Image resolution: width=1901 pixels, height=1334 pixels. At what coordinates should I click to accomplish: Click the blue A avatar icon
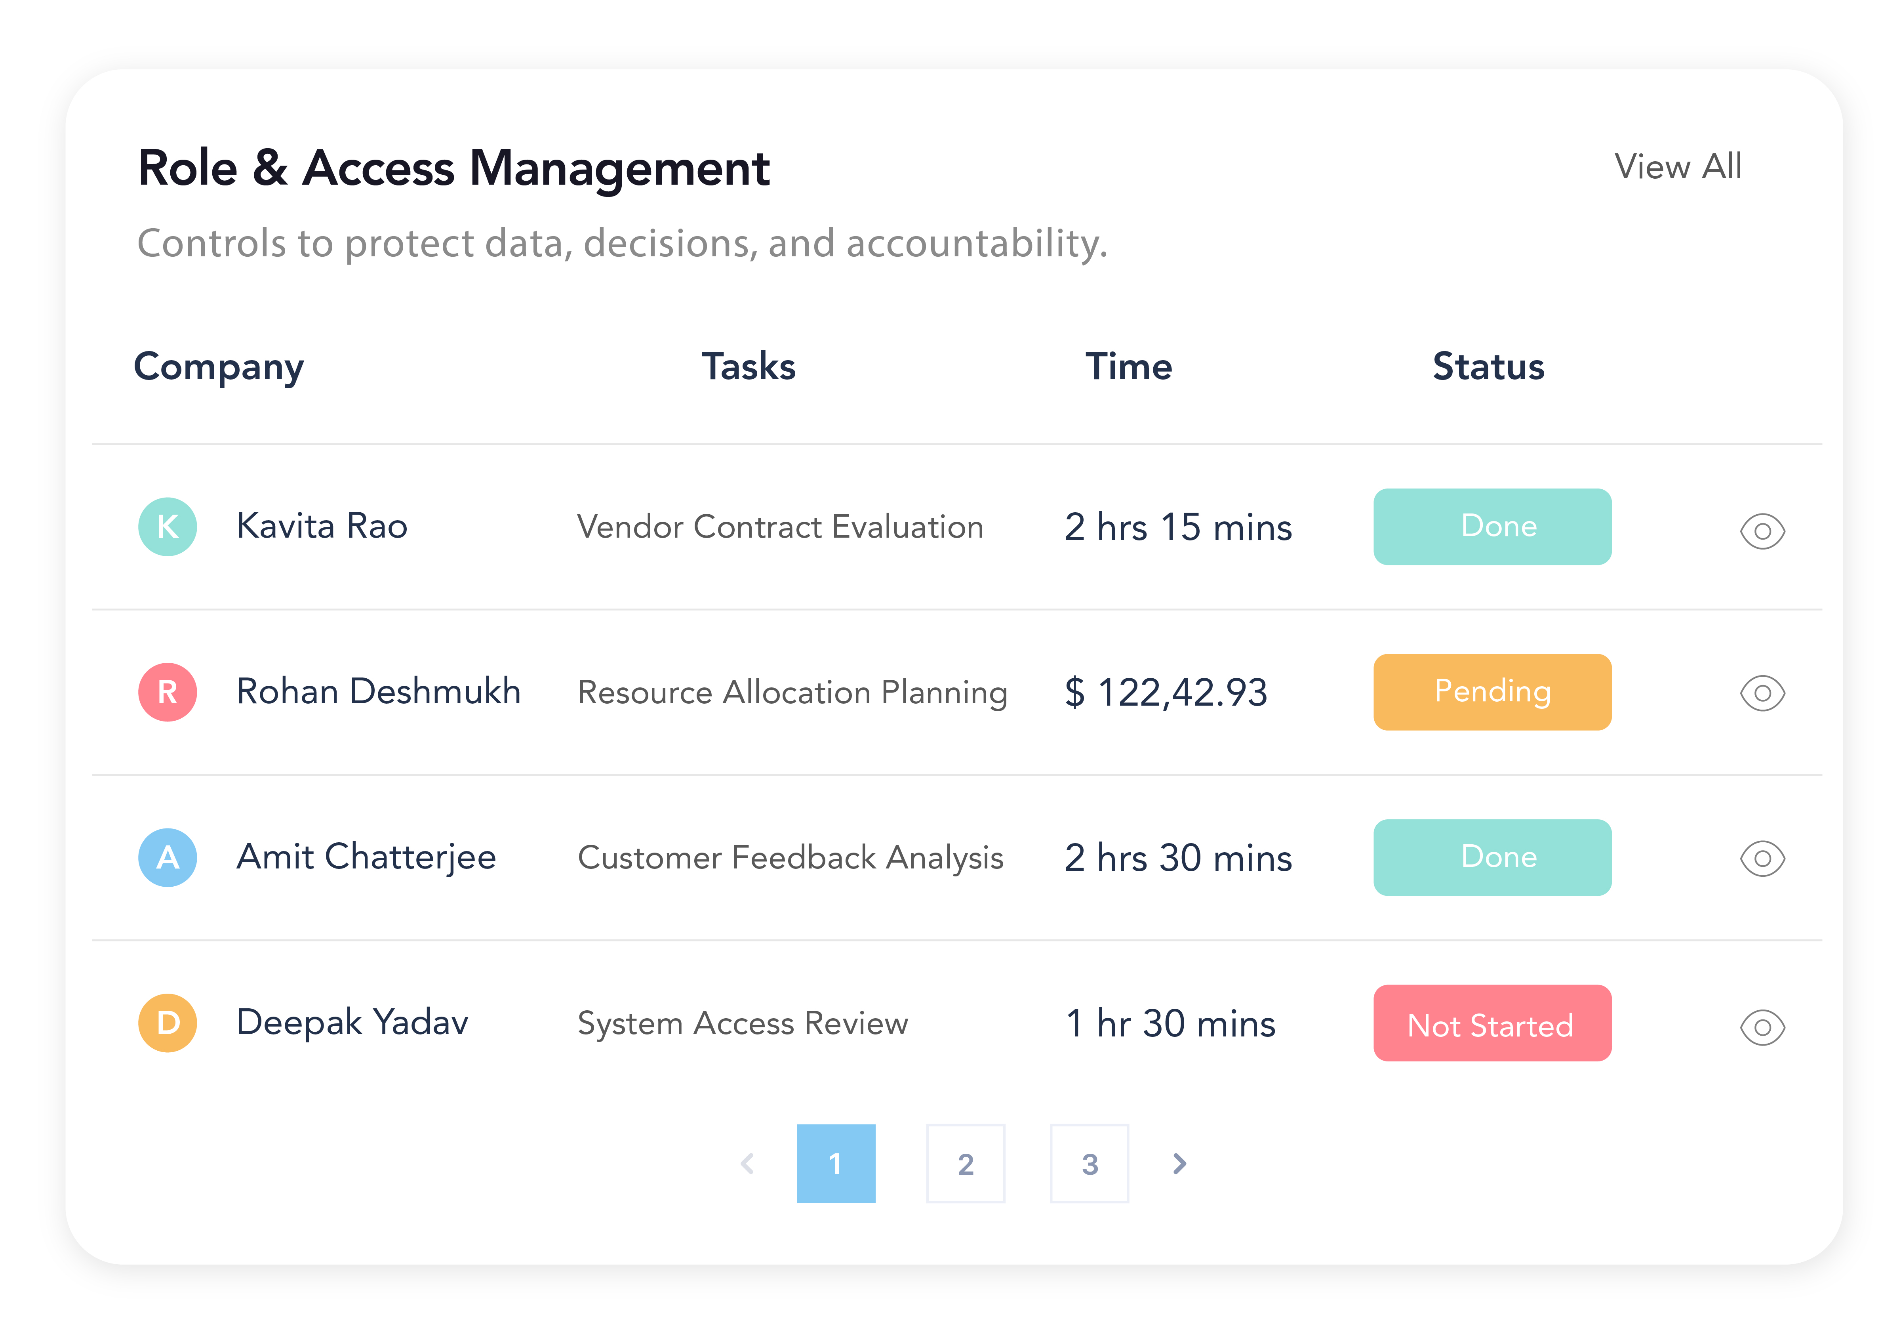point(167,857)
